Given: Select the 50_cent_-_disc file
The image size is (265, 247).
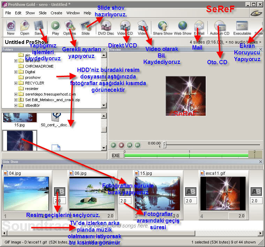Looking at the screenshot, I should point(56,120).
